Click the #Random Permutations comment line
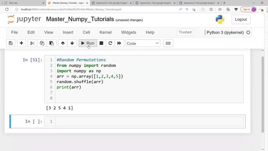The height and width of the screenshot is (151, 268). pyautogui.click(x=81, y=60)
